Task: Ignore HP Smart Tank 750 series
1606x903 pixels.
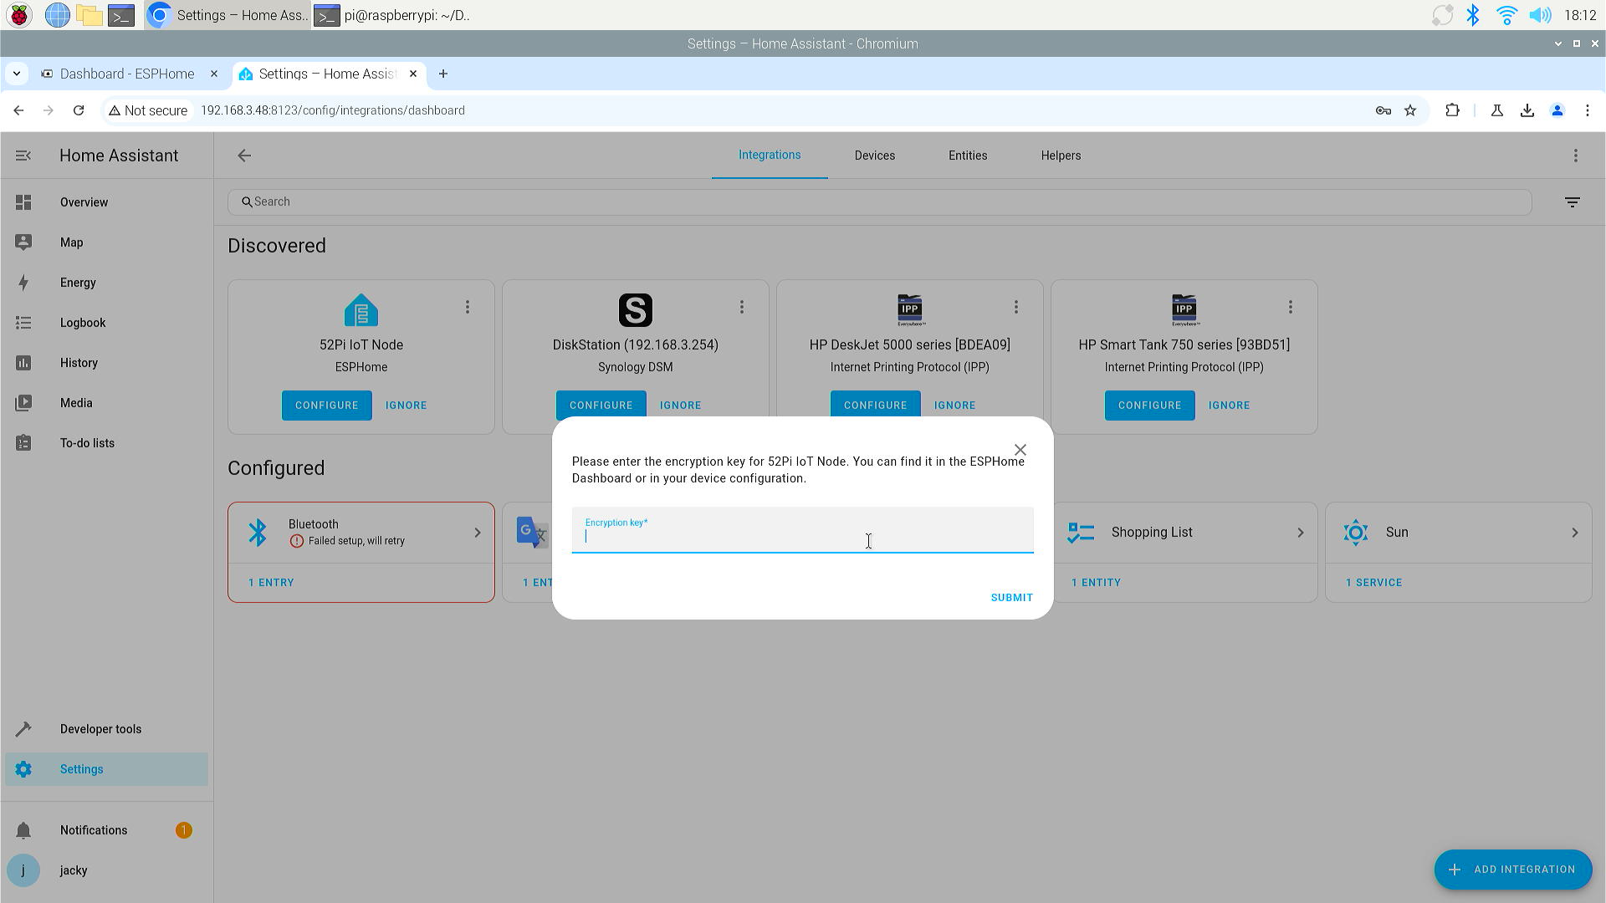Action: tap(1229, 406)
